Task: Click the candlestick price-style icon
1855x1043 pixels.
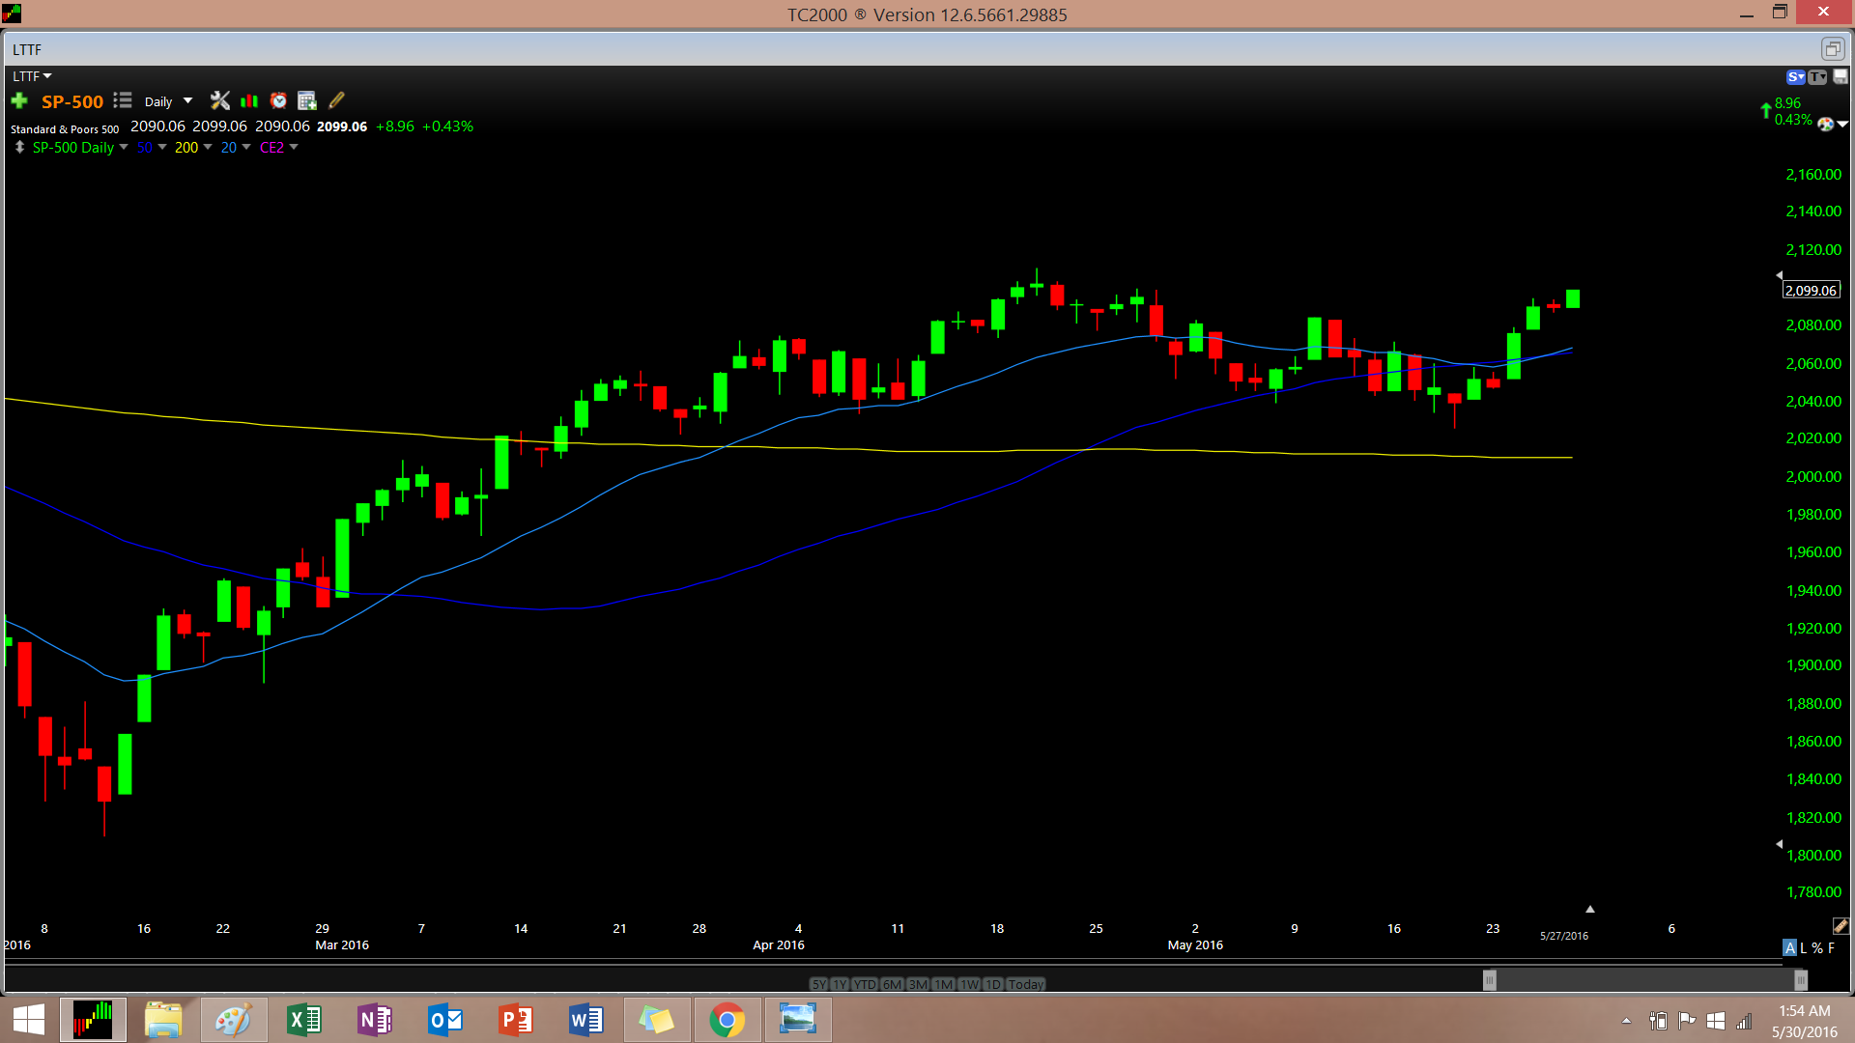Action: click(x=249, y=100)
